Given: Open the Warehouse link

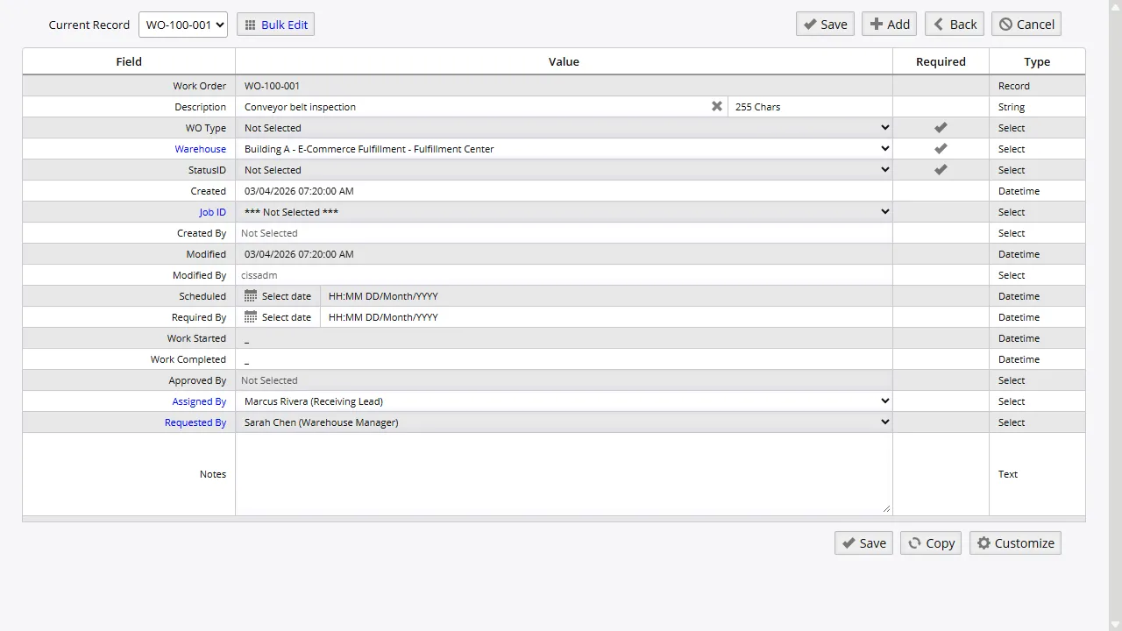Looking at the screenshot, I should click(200, 148).
